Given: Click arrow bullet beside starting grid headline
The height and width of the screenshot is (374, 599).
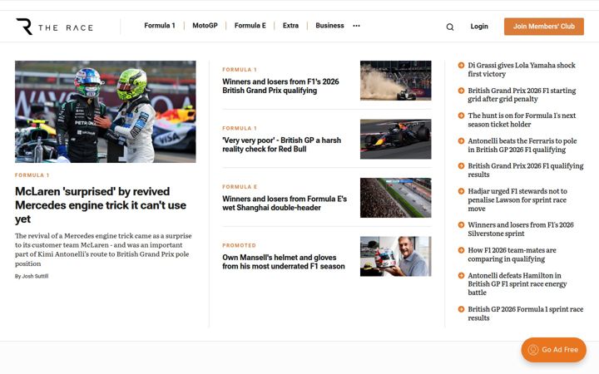Looking at the screenshot, I should (x=461, y=91).
